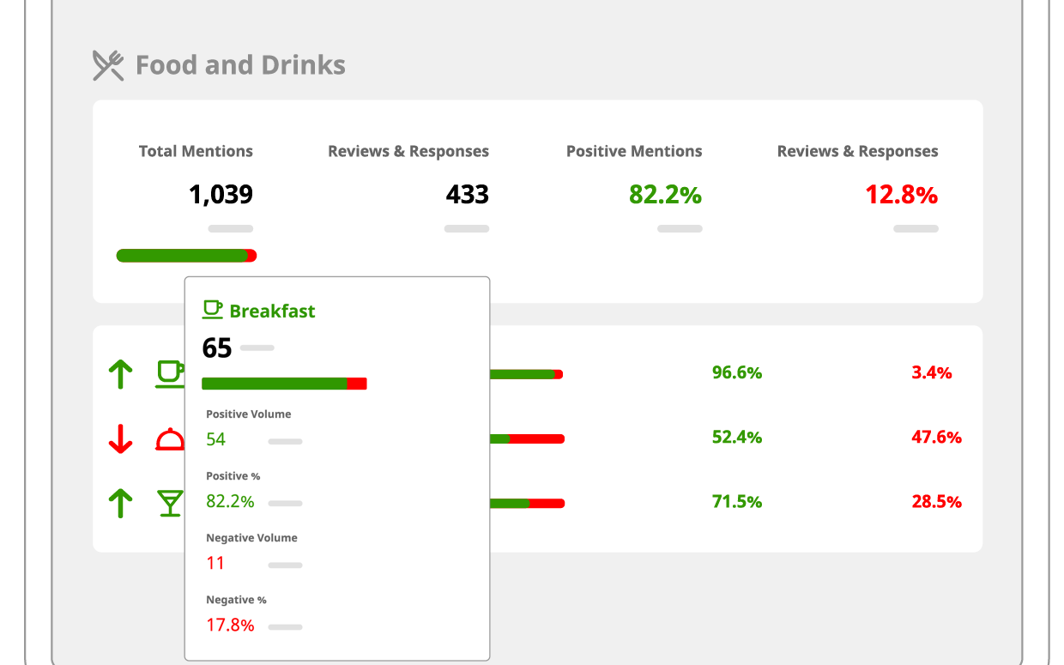
Task: Click the 1,039 total mentions value
Action: (x=221, y=195)
